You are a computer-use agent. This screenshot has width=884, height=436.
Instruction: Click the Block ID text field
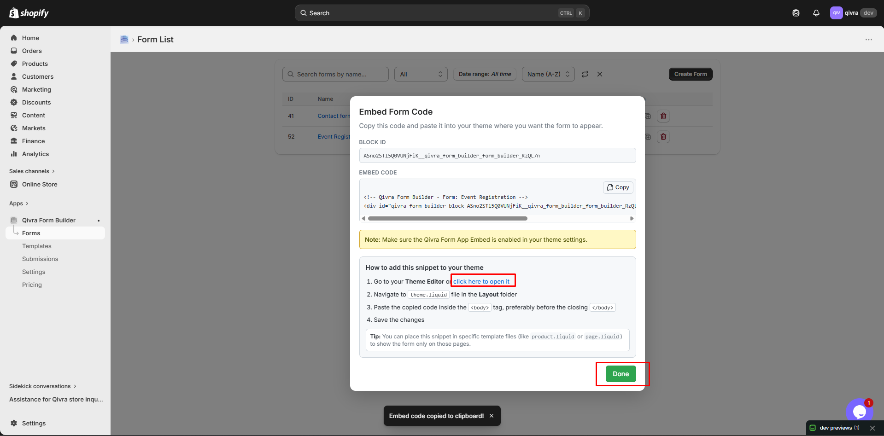(x=498, y=156)
